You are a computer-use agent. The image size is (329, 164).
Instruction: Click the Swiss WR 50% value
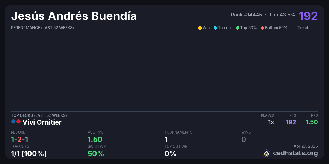click(x=96, y=154)
